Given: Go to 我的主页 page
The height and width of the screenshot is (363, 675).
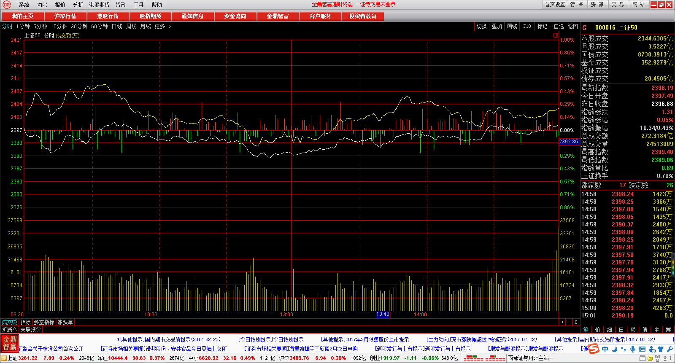Looking at the screenshot, I should point(23,16).
